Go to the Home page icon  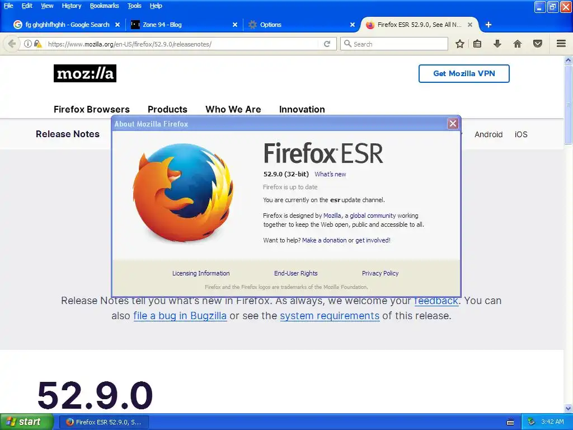tap(518, 44)
